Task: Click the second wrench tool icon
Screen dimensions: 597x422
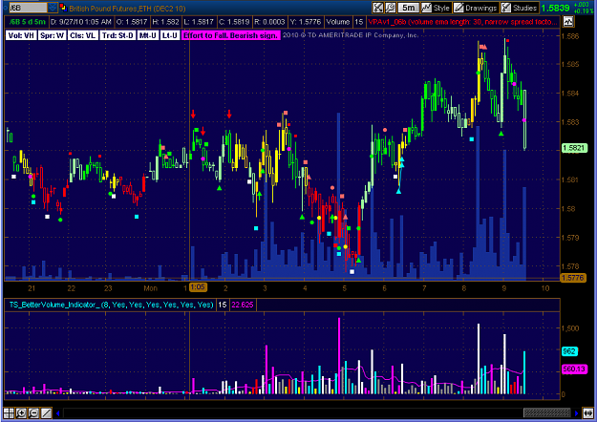Action: click(x=390, y=8)
